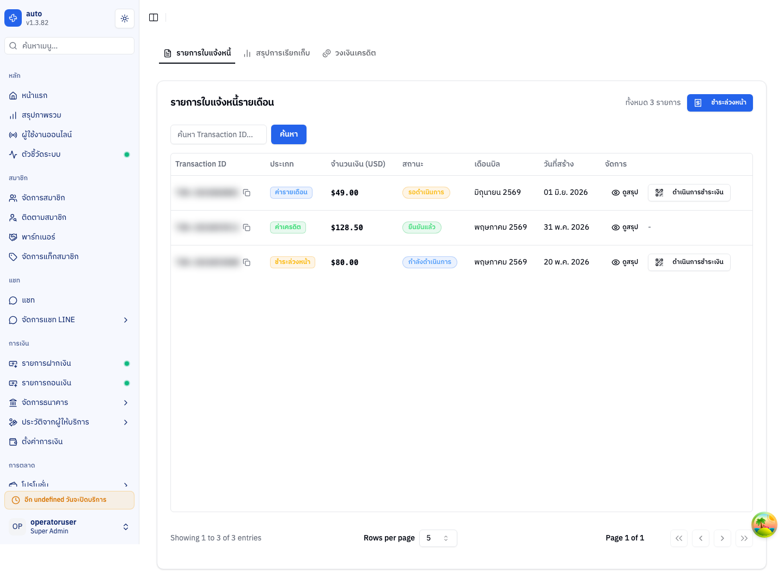This screenshot has width=784, height=578.
Task: Open สรุปภาพรวม in sidebar
Action: pyautogui.click(x=69, y=115)
